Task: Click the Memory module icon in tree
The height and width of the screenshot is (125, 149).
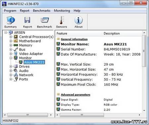Action: (x=16, y=45)
